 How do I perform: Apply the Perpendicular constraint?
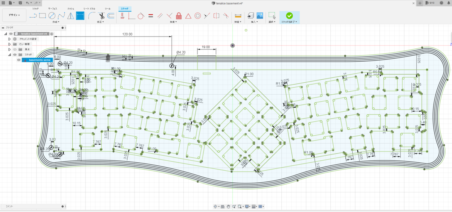pyautogui.click(x=169, y=16)
